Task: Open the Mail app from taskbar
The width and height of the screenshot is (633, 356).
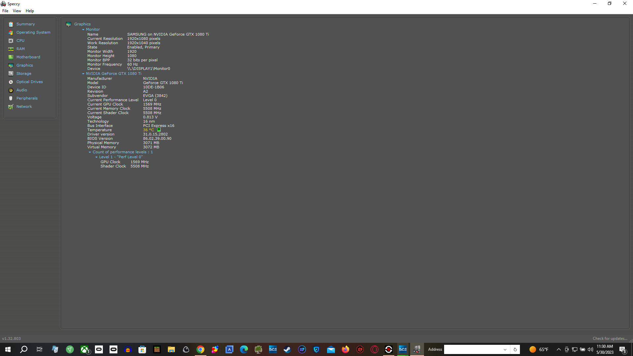Action: [331, 349]
